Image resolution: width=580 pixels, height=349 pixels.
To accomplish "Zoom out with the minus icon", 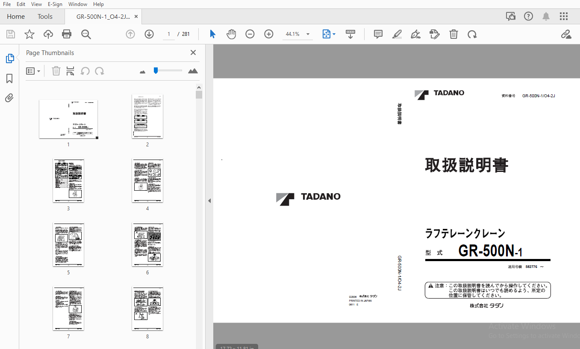I will (250, 34).
